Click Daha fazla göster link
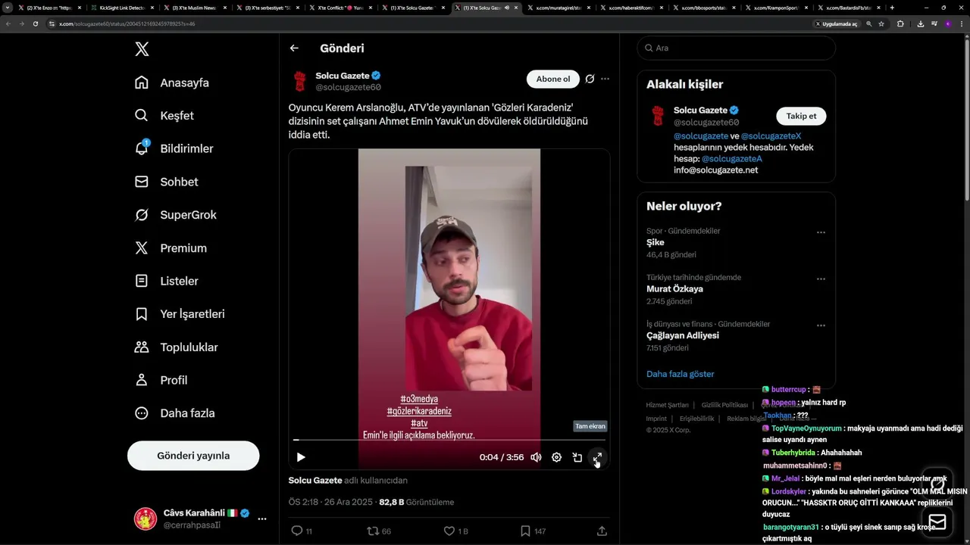 681,374
